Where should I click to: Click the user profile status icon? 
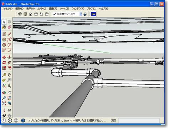click(x=16, y=120)
